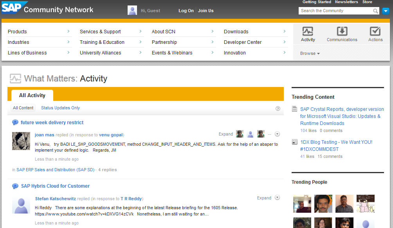The image size is (393, 228).
Task: Click the Guest user avatar icon
Action: pyautogui.click(x=132, y=11)
